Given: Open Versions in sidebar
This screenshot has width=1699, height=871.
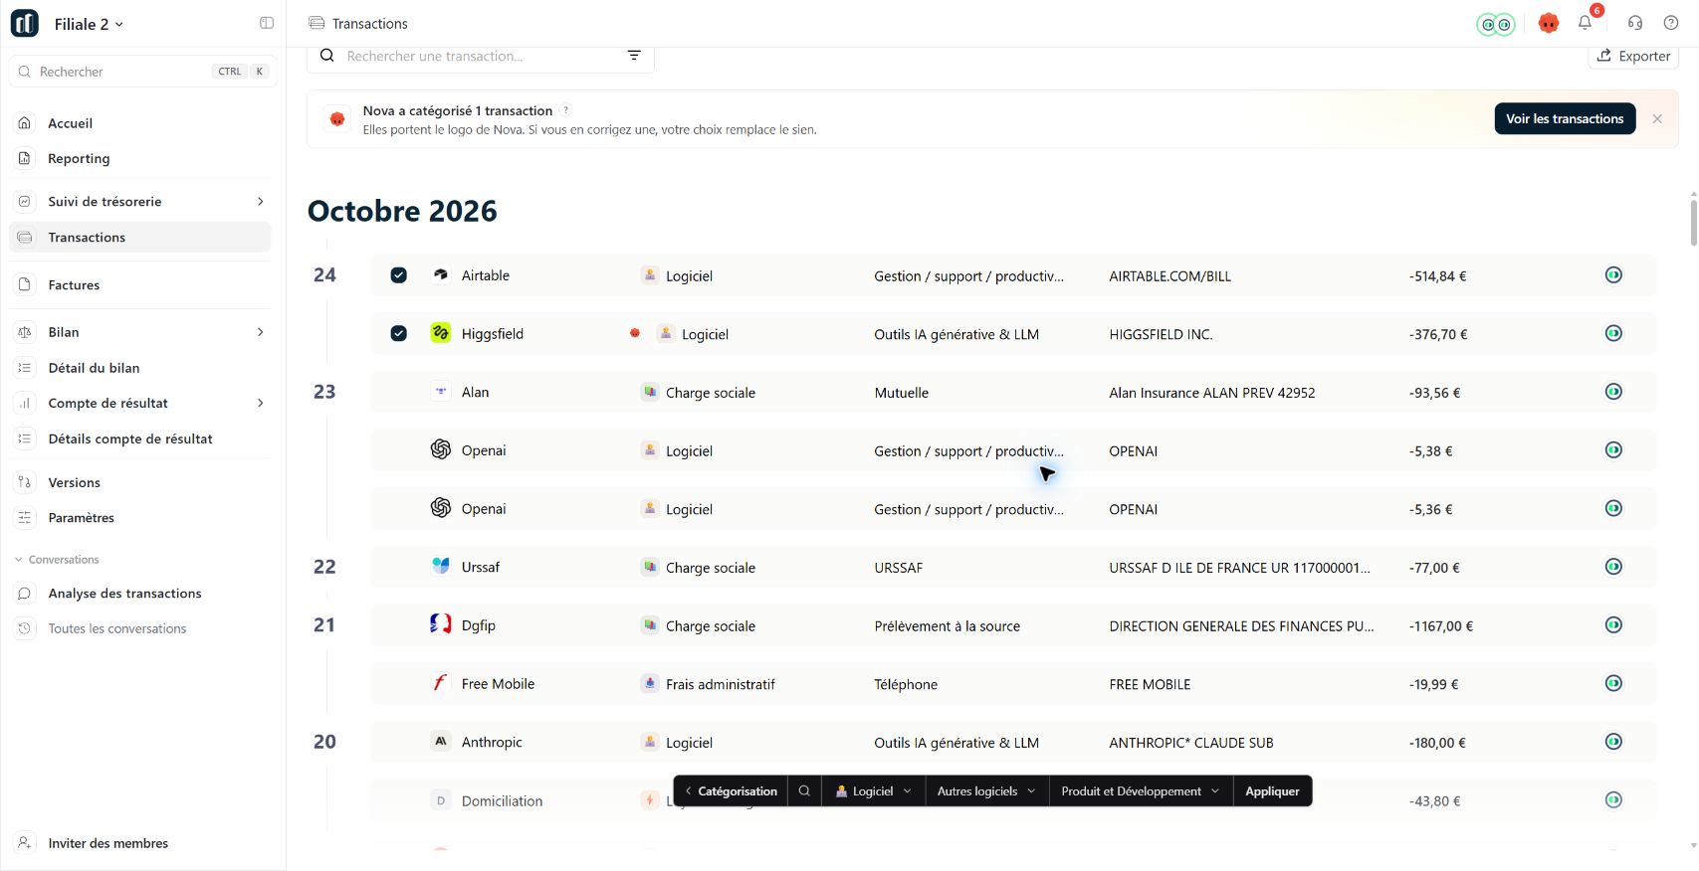Looking at the screenshot, I should (139, 482).
